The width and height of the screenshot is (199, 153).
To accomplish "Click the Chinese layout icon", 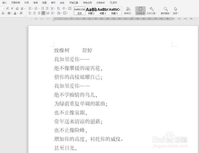I will click(52, 8).
